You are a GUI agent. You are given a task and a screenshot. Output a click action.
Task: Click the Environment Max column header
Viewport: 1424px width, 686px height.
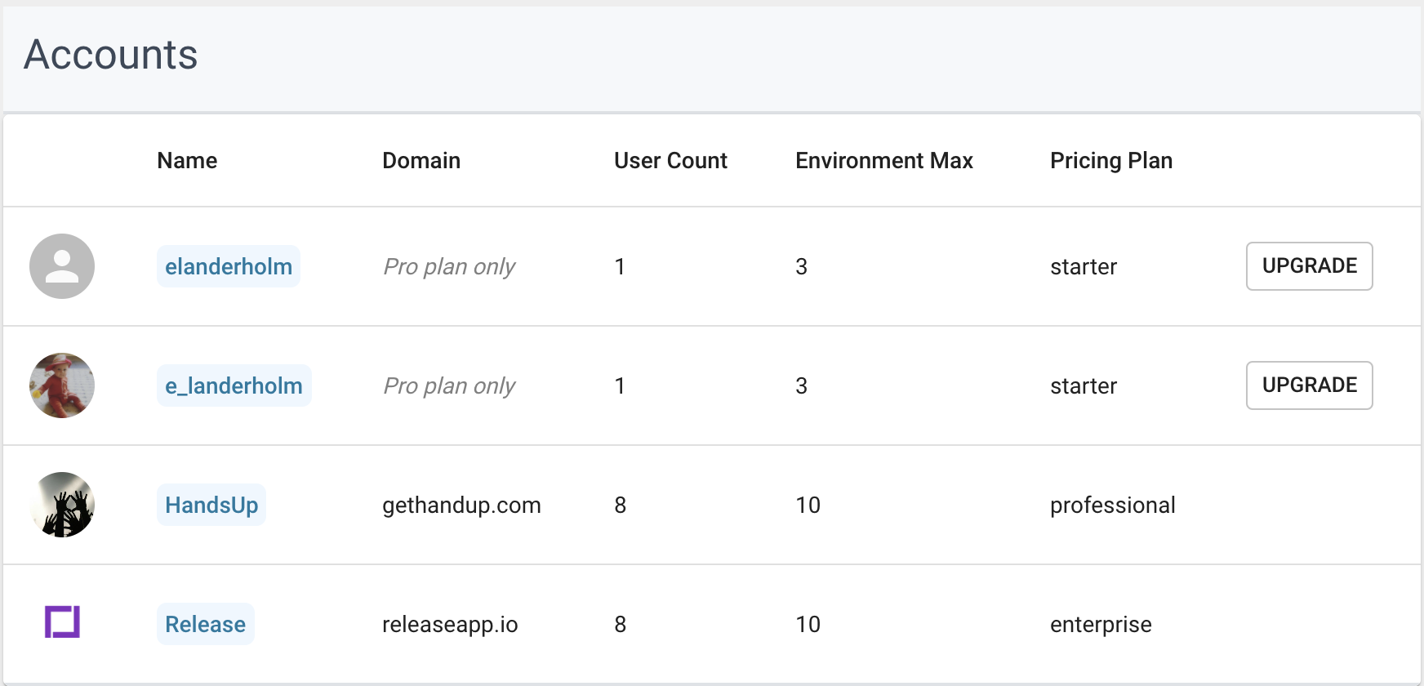pos(884,160)
